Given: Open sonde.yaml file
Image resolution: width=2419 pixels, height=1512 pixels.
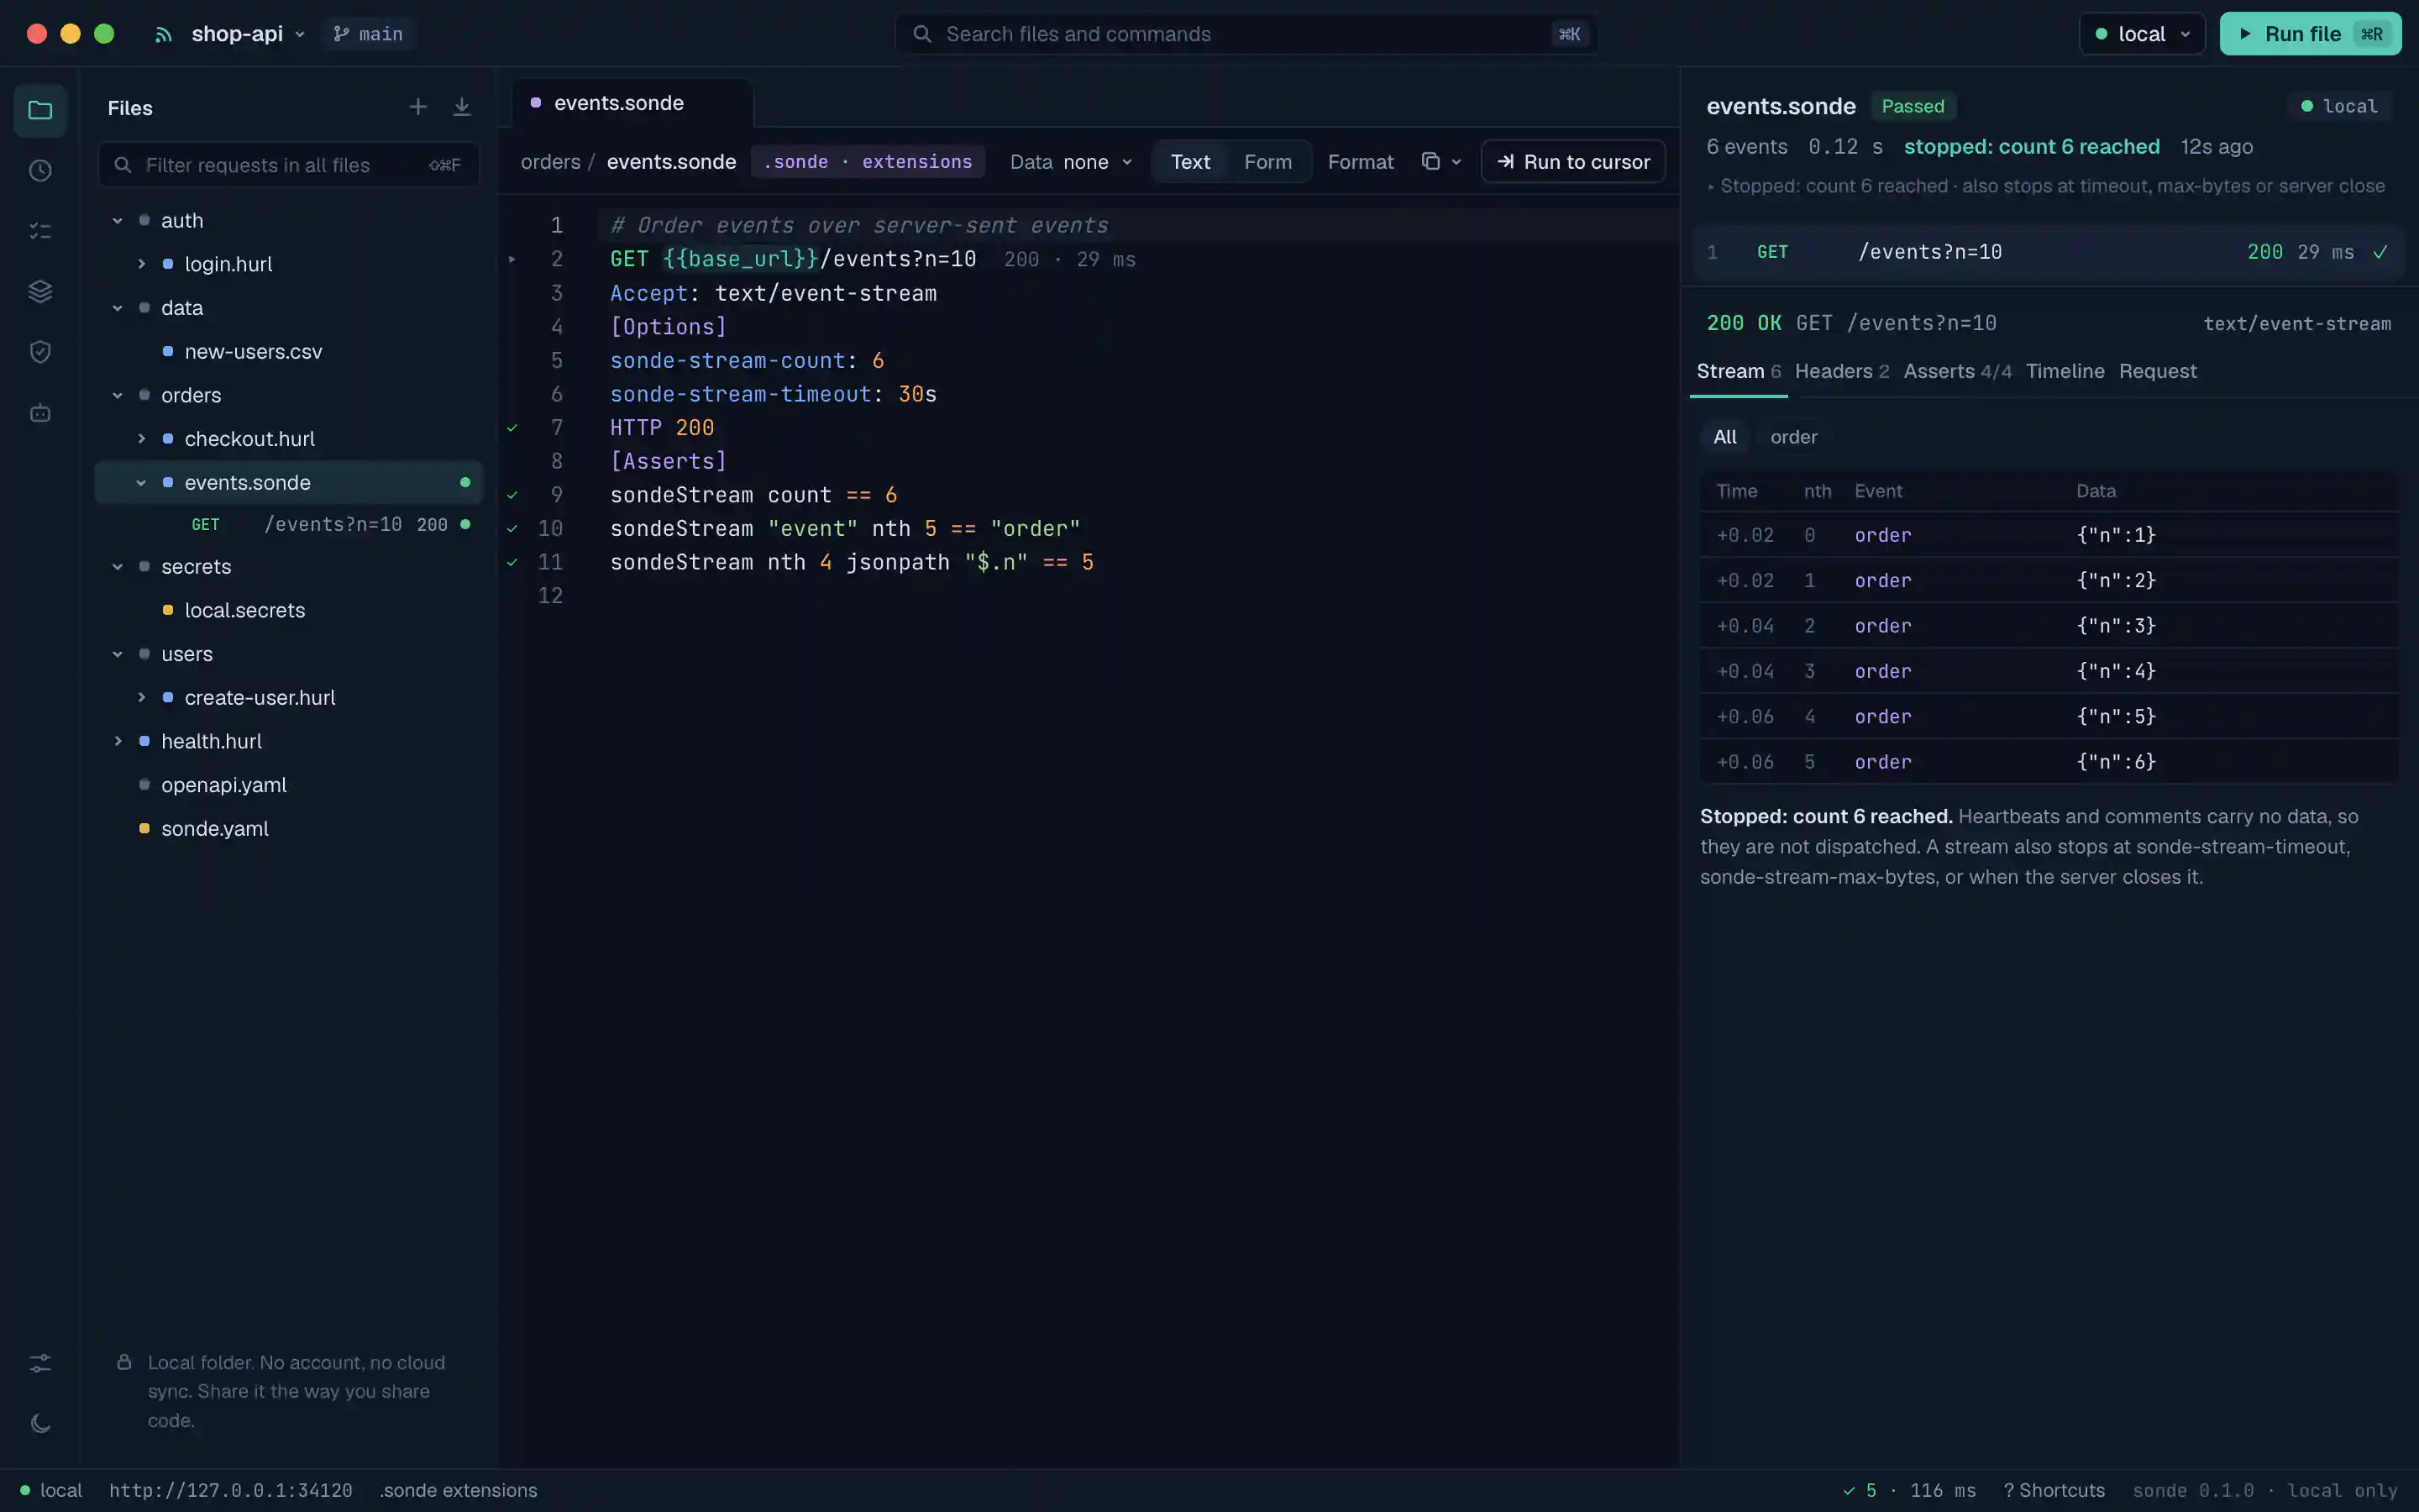Looking at the screenshot, I should (x=215, y=829).
